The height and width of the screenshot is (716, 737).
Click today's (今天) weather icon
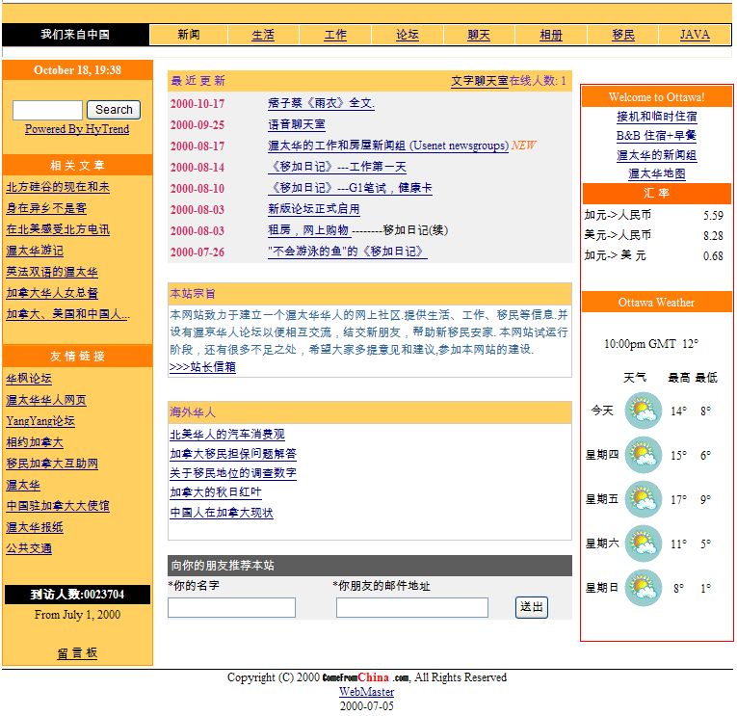pyautogui.click(x=643, y=411)
